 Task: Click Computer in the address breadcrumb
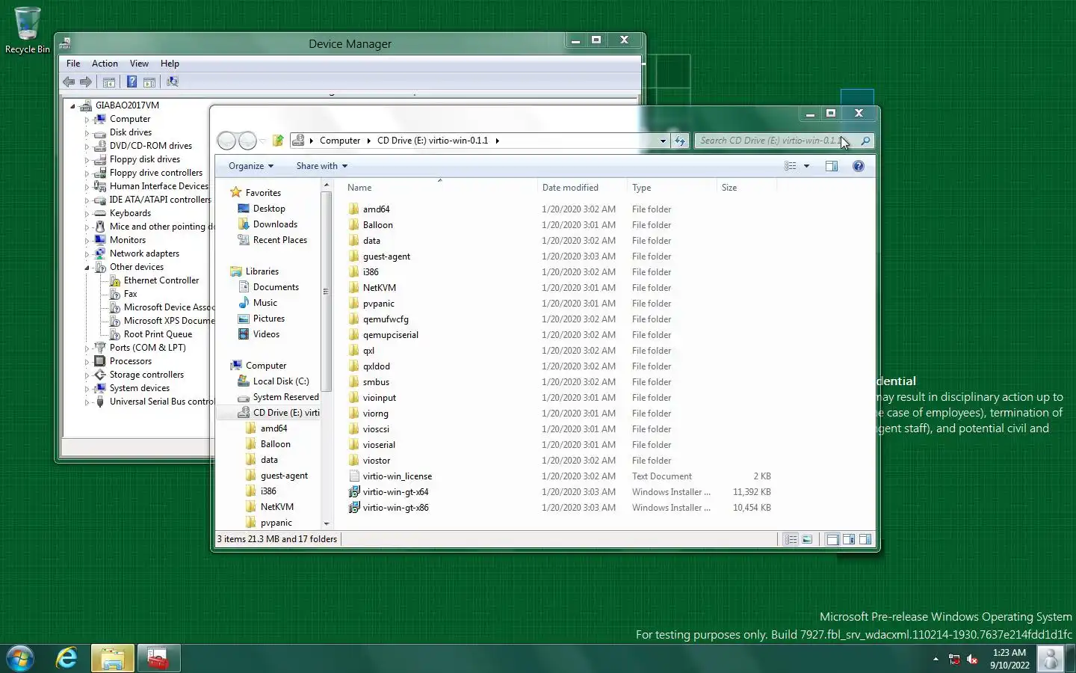[x=339, y=141]
